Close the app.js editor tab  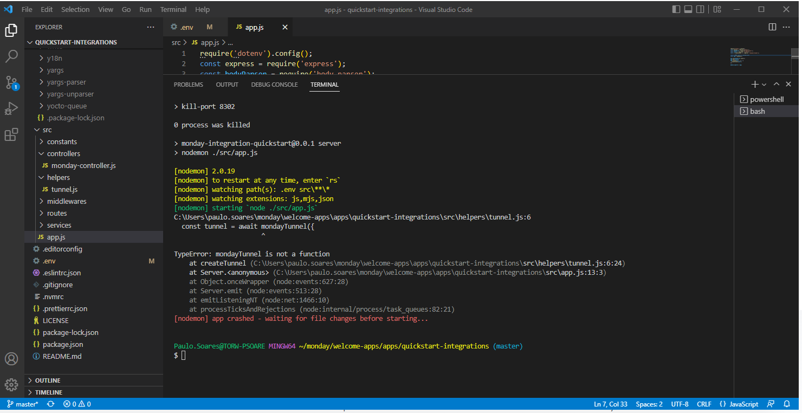point(285,27)
